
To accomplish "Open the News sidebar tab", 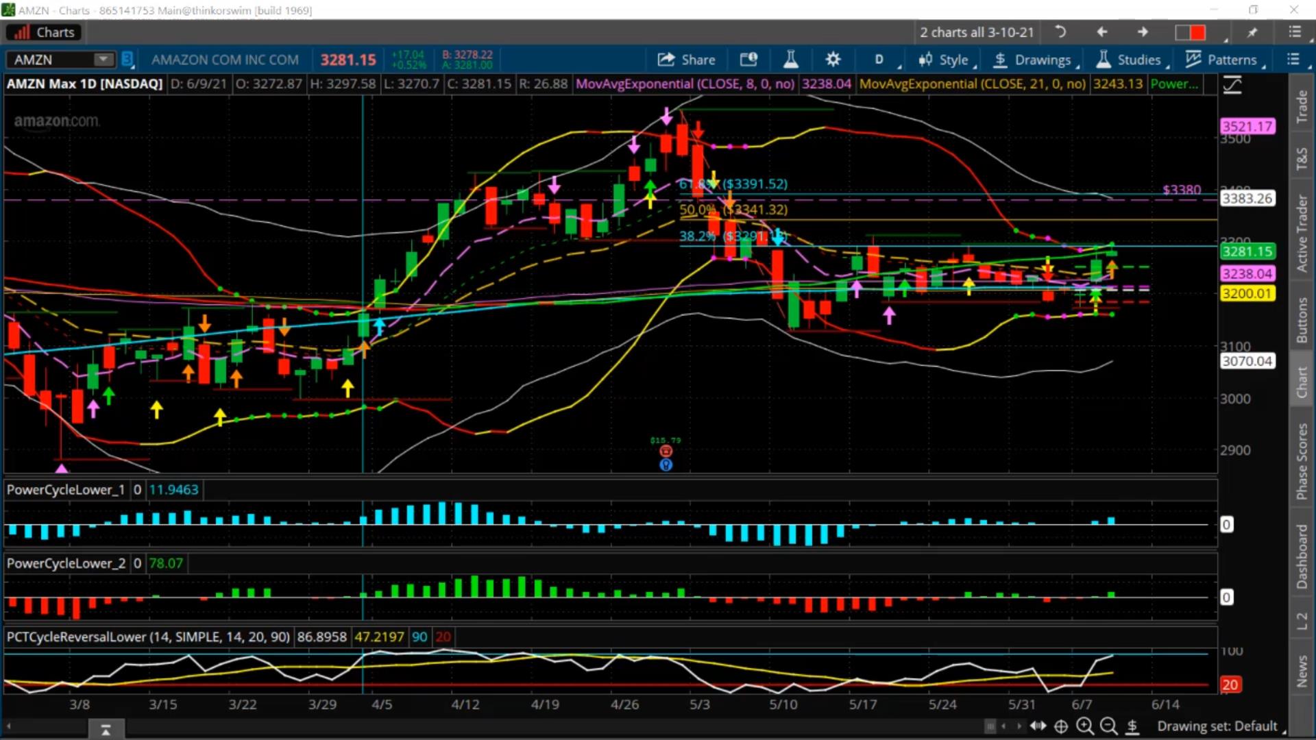I will 1301,671.
